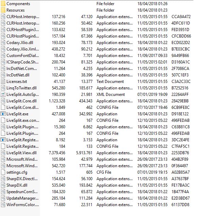Select the LinqToTwitter.dll icon
The image size is (208, 216).
point(3,88)
